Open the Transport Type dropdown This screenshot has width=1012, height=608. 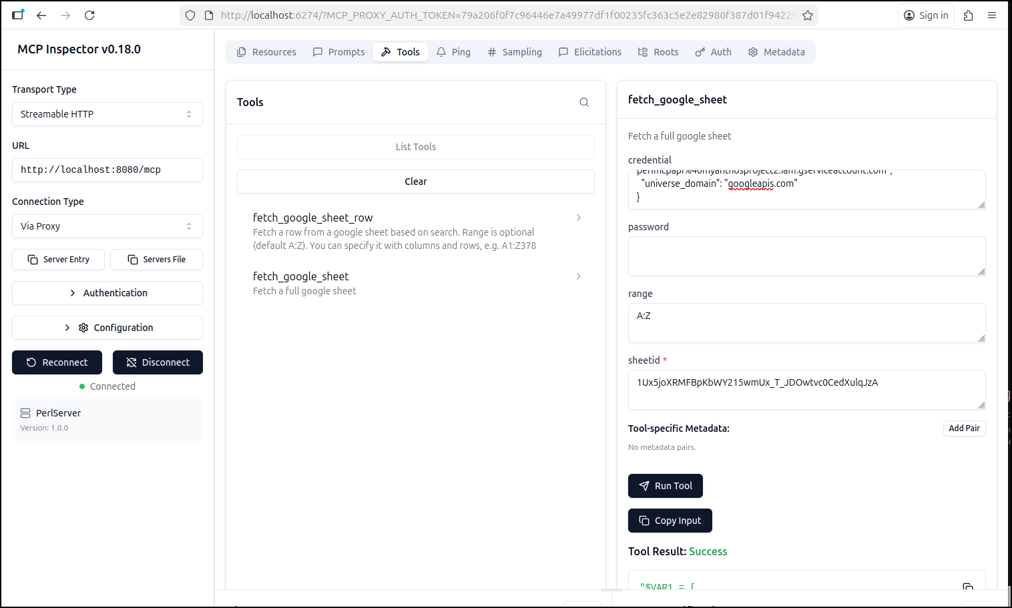(107, 114)
